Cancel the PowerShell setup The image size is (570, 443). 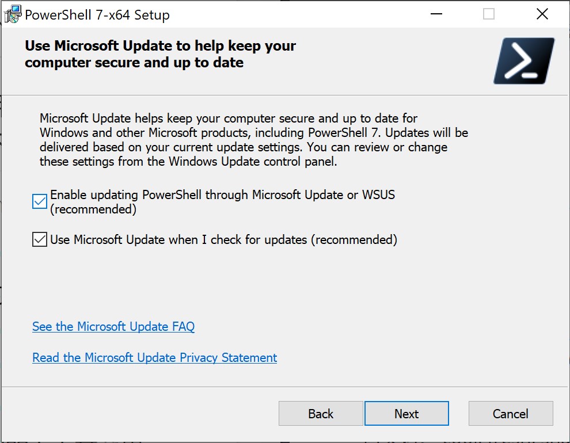pyautogui.click(x=511, y=414)
